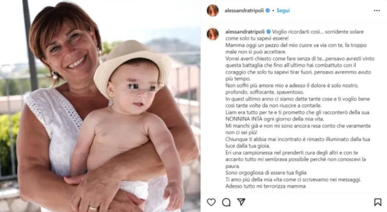The image size is (387, 212).
Task: Click the last caption line 'Adesso tutto mi terrorizza mamma'
Action: click(265, 186)
